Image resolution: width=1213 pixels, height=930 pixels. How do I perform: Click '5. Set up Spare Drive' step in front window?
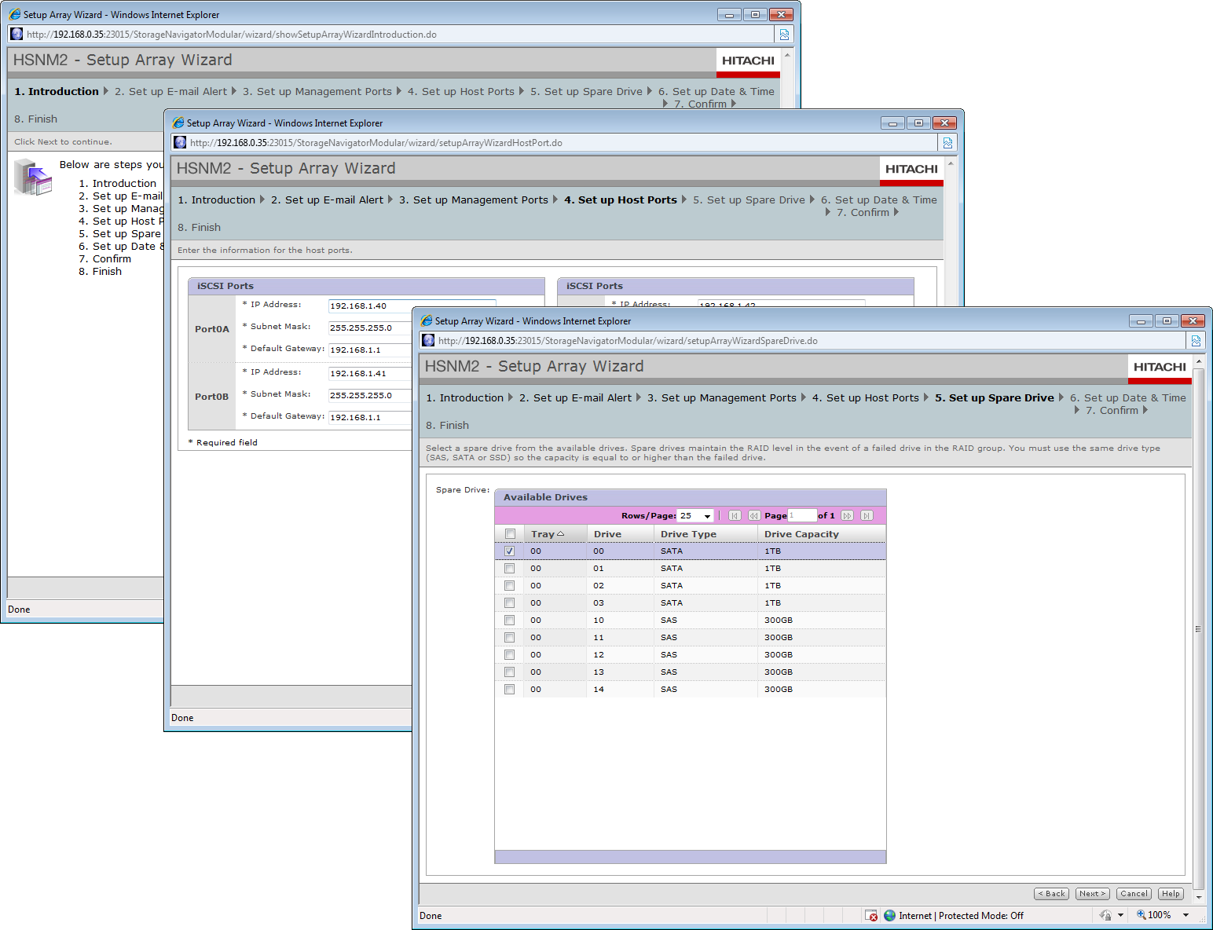(995, 398)
